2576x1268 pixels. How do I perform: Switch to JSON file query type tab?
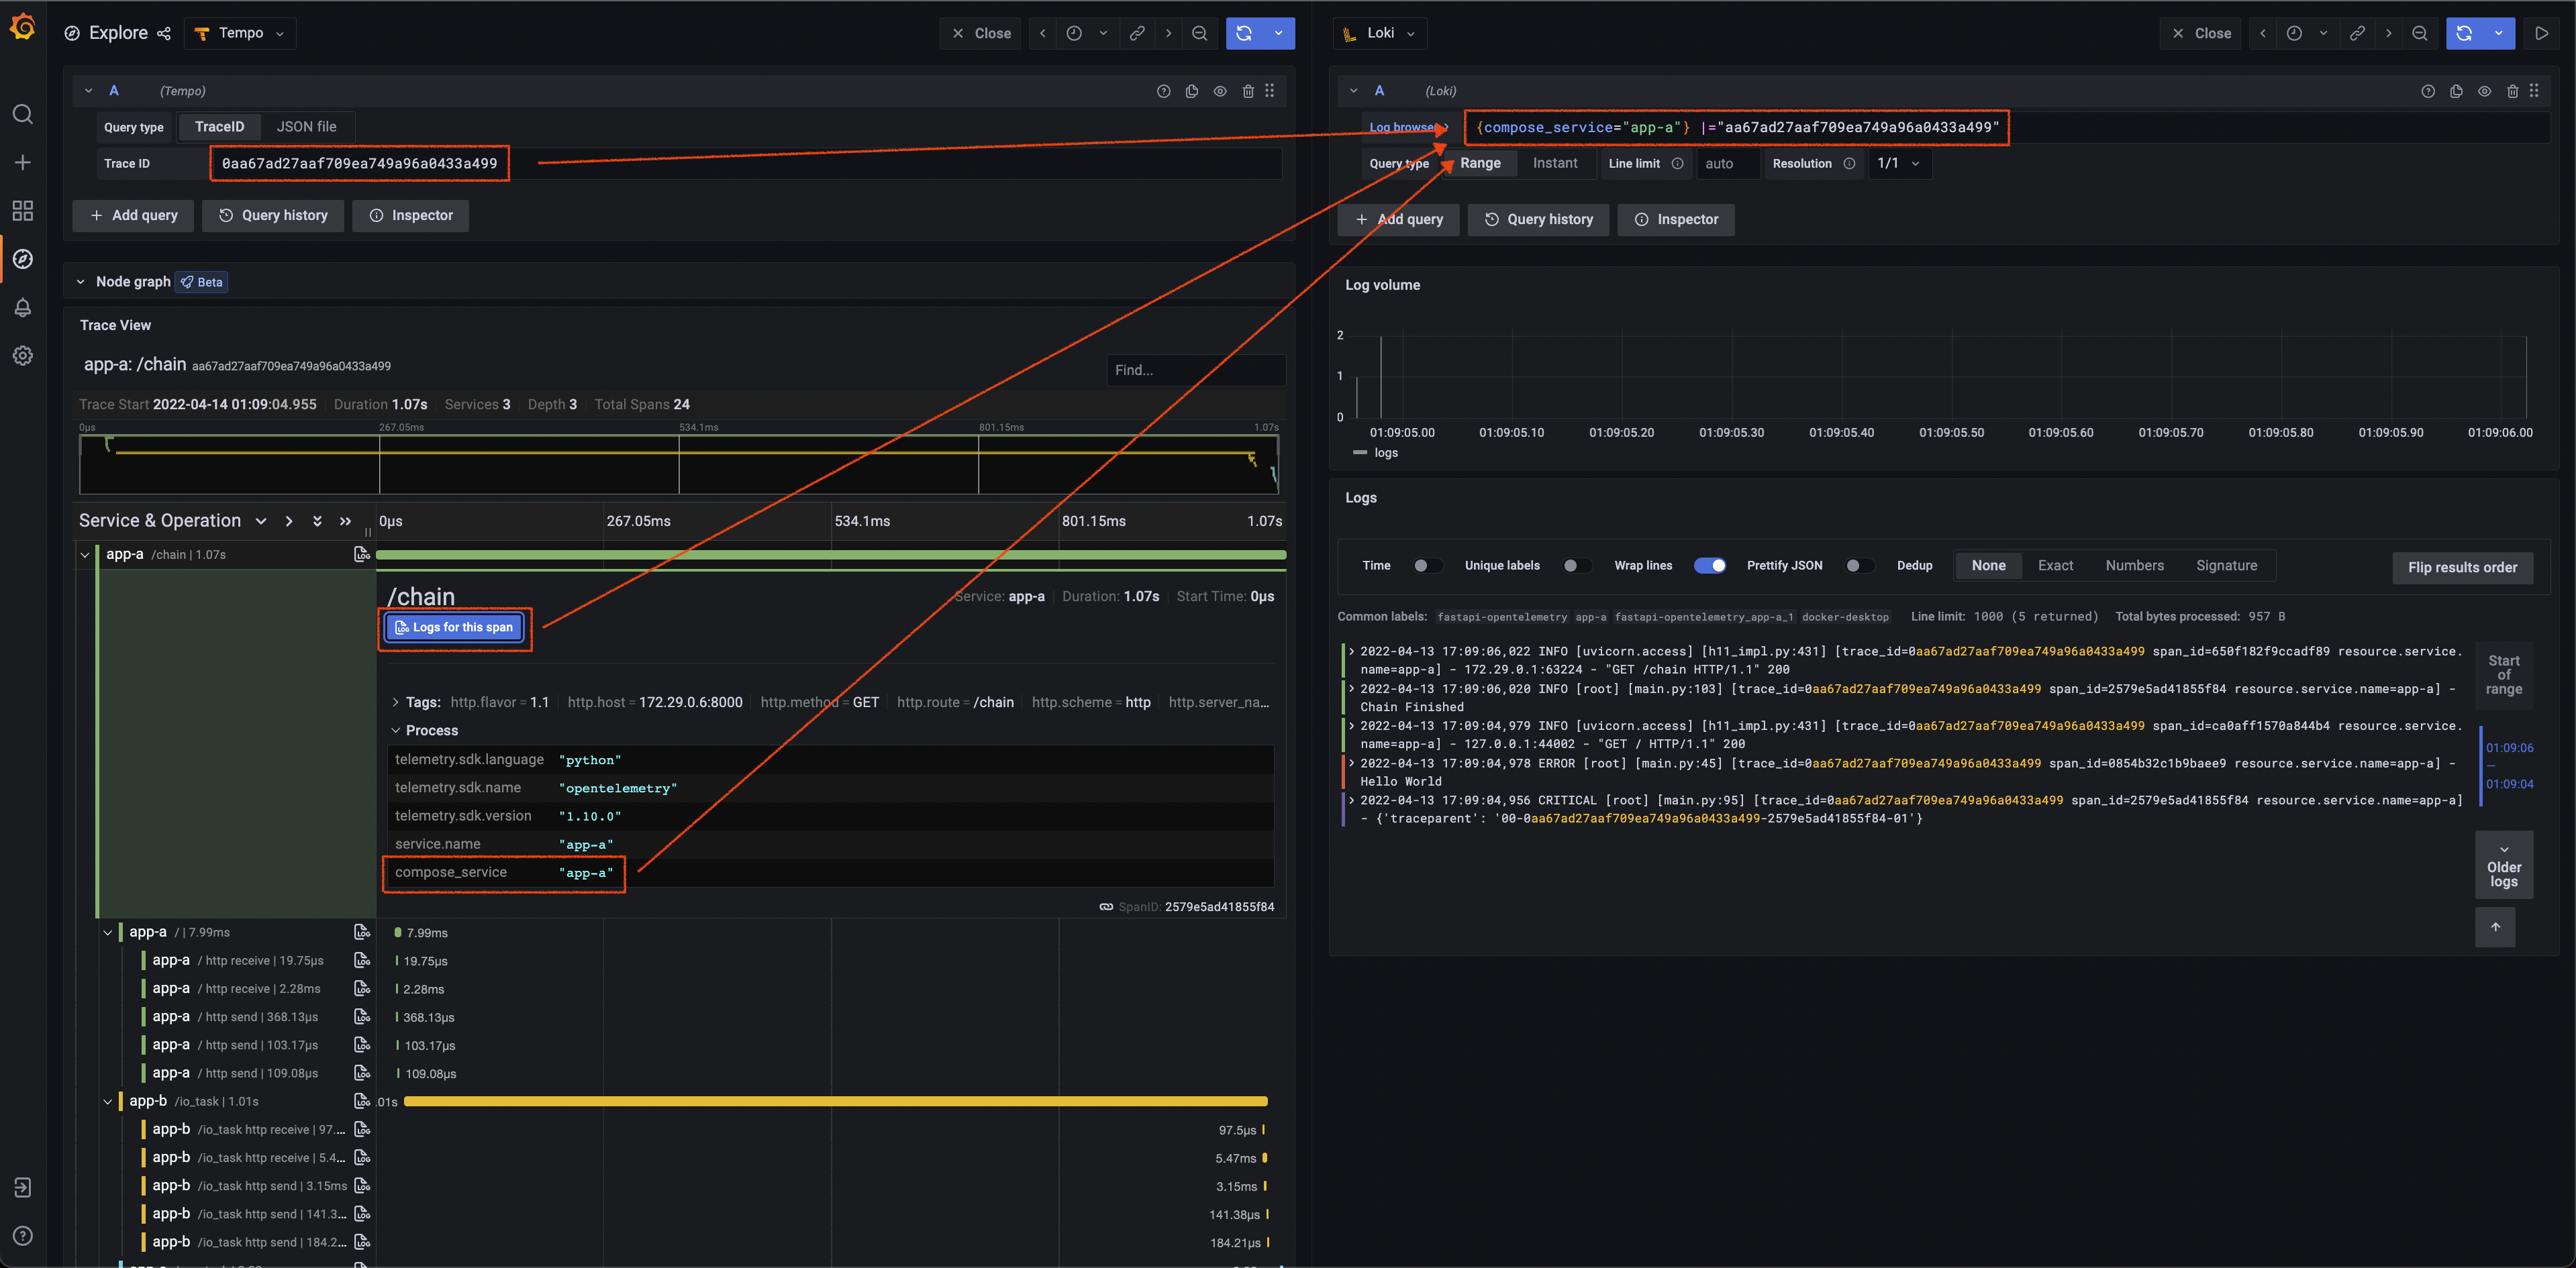tap(306, 127)
